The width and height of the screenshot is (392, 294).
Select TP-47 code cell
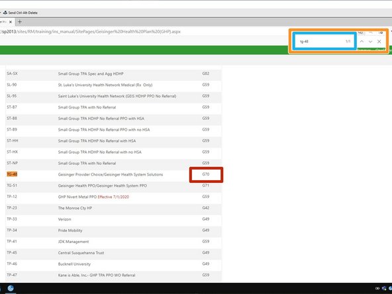coord(12,275)
